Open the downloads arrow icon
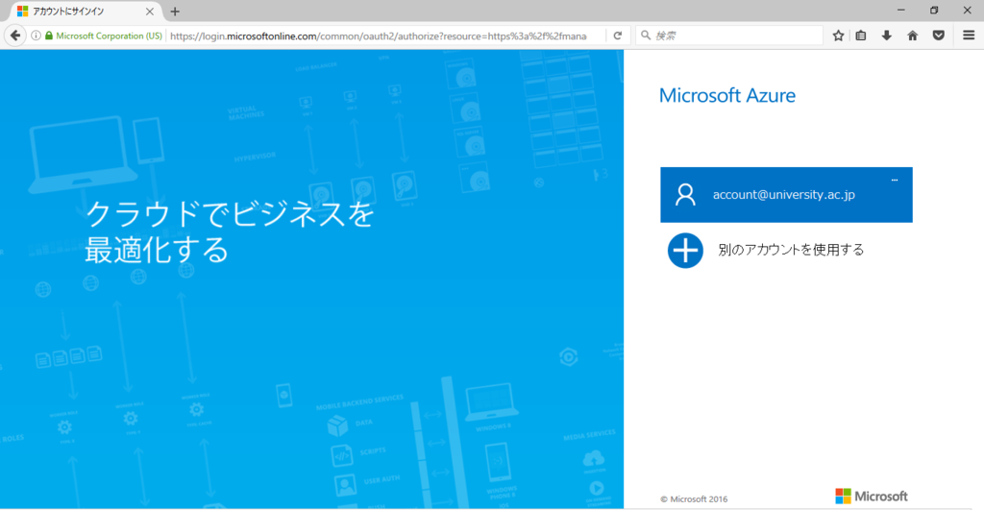The image size is (984, 510). (886, 36)
